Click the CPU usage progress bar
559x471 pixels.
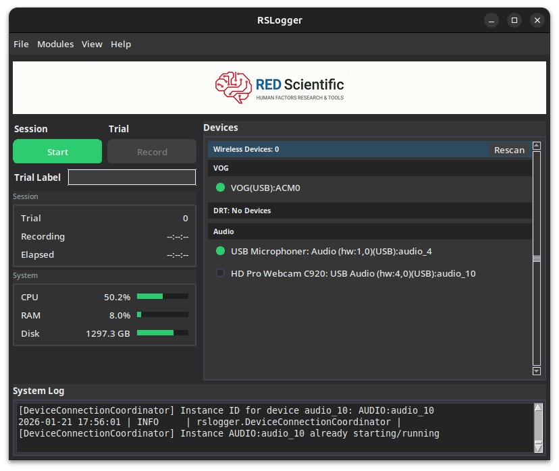163,296
